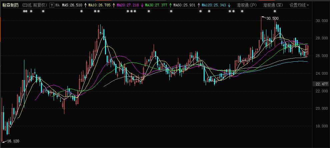
Task: Click the 翰森制药 stock name
Action: (x=10, y=5)
